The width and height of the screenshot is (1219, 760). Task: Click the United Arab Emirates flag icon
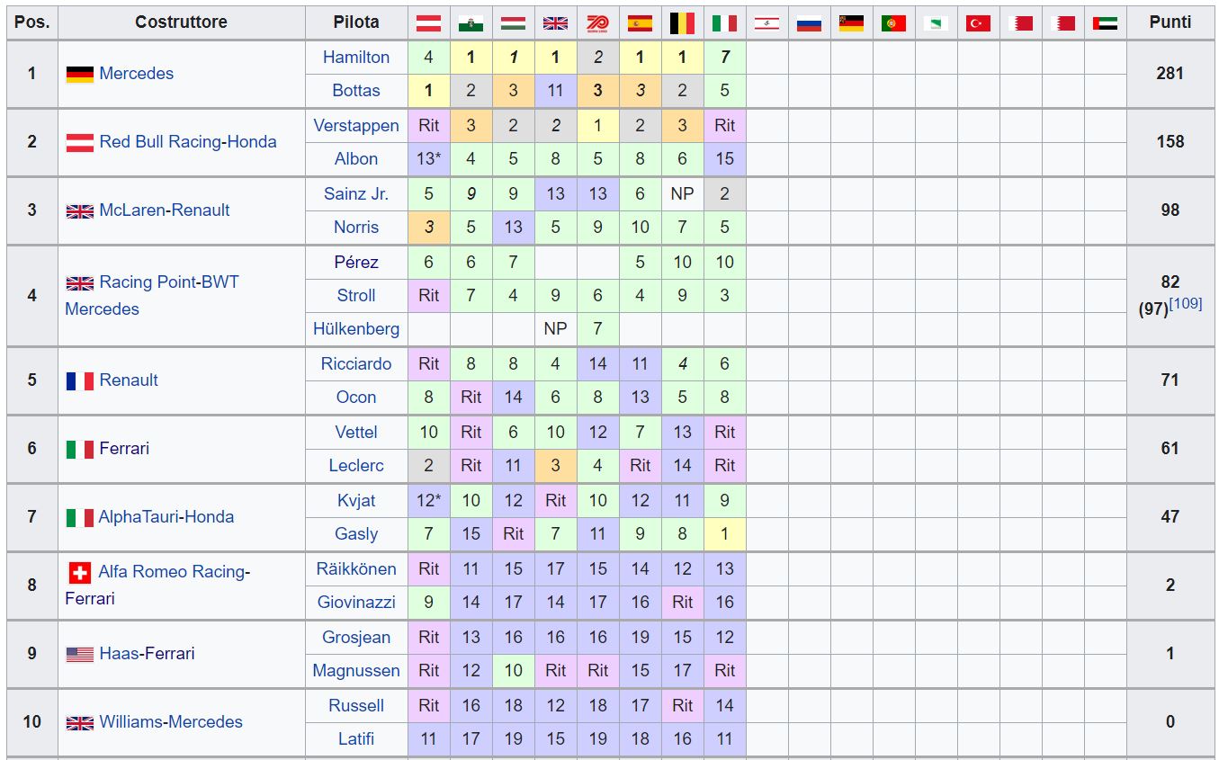click(x=1105, y=23)
